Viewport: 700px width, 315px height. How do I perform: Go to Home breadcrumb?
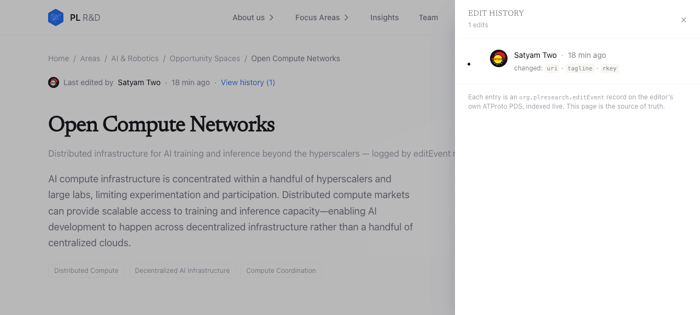click(x=59, y=58)
